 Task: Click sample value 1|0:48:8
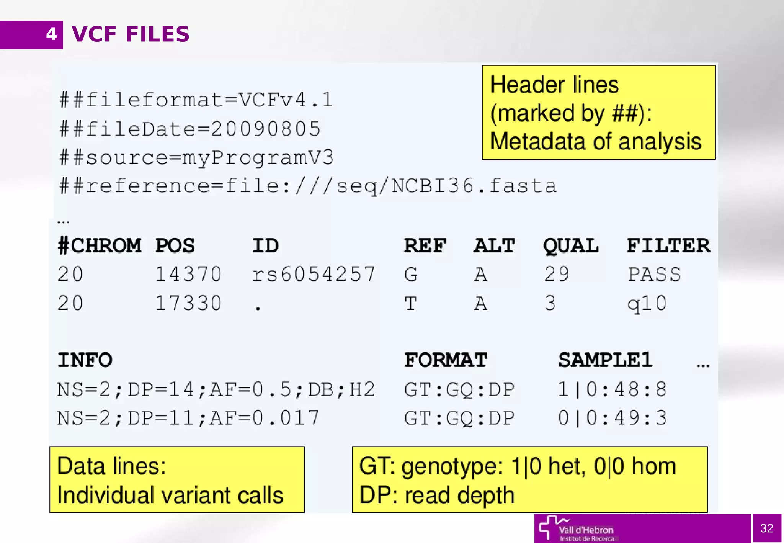pos(612,389)
